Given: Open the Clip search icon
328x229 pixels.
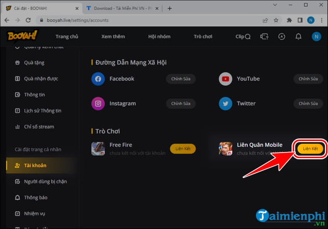Looking at the screenshot, I should coord(248,36).
